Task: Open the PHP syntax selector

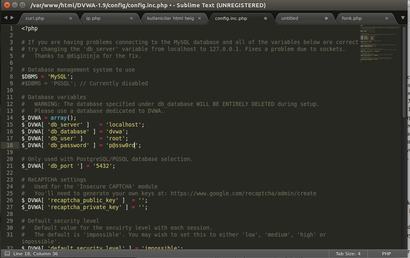Action: pos(386,254)
